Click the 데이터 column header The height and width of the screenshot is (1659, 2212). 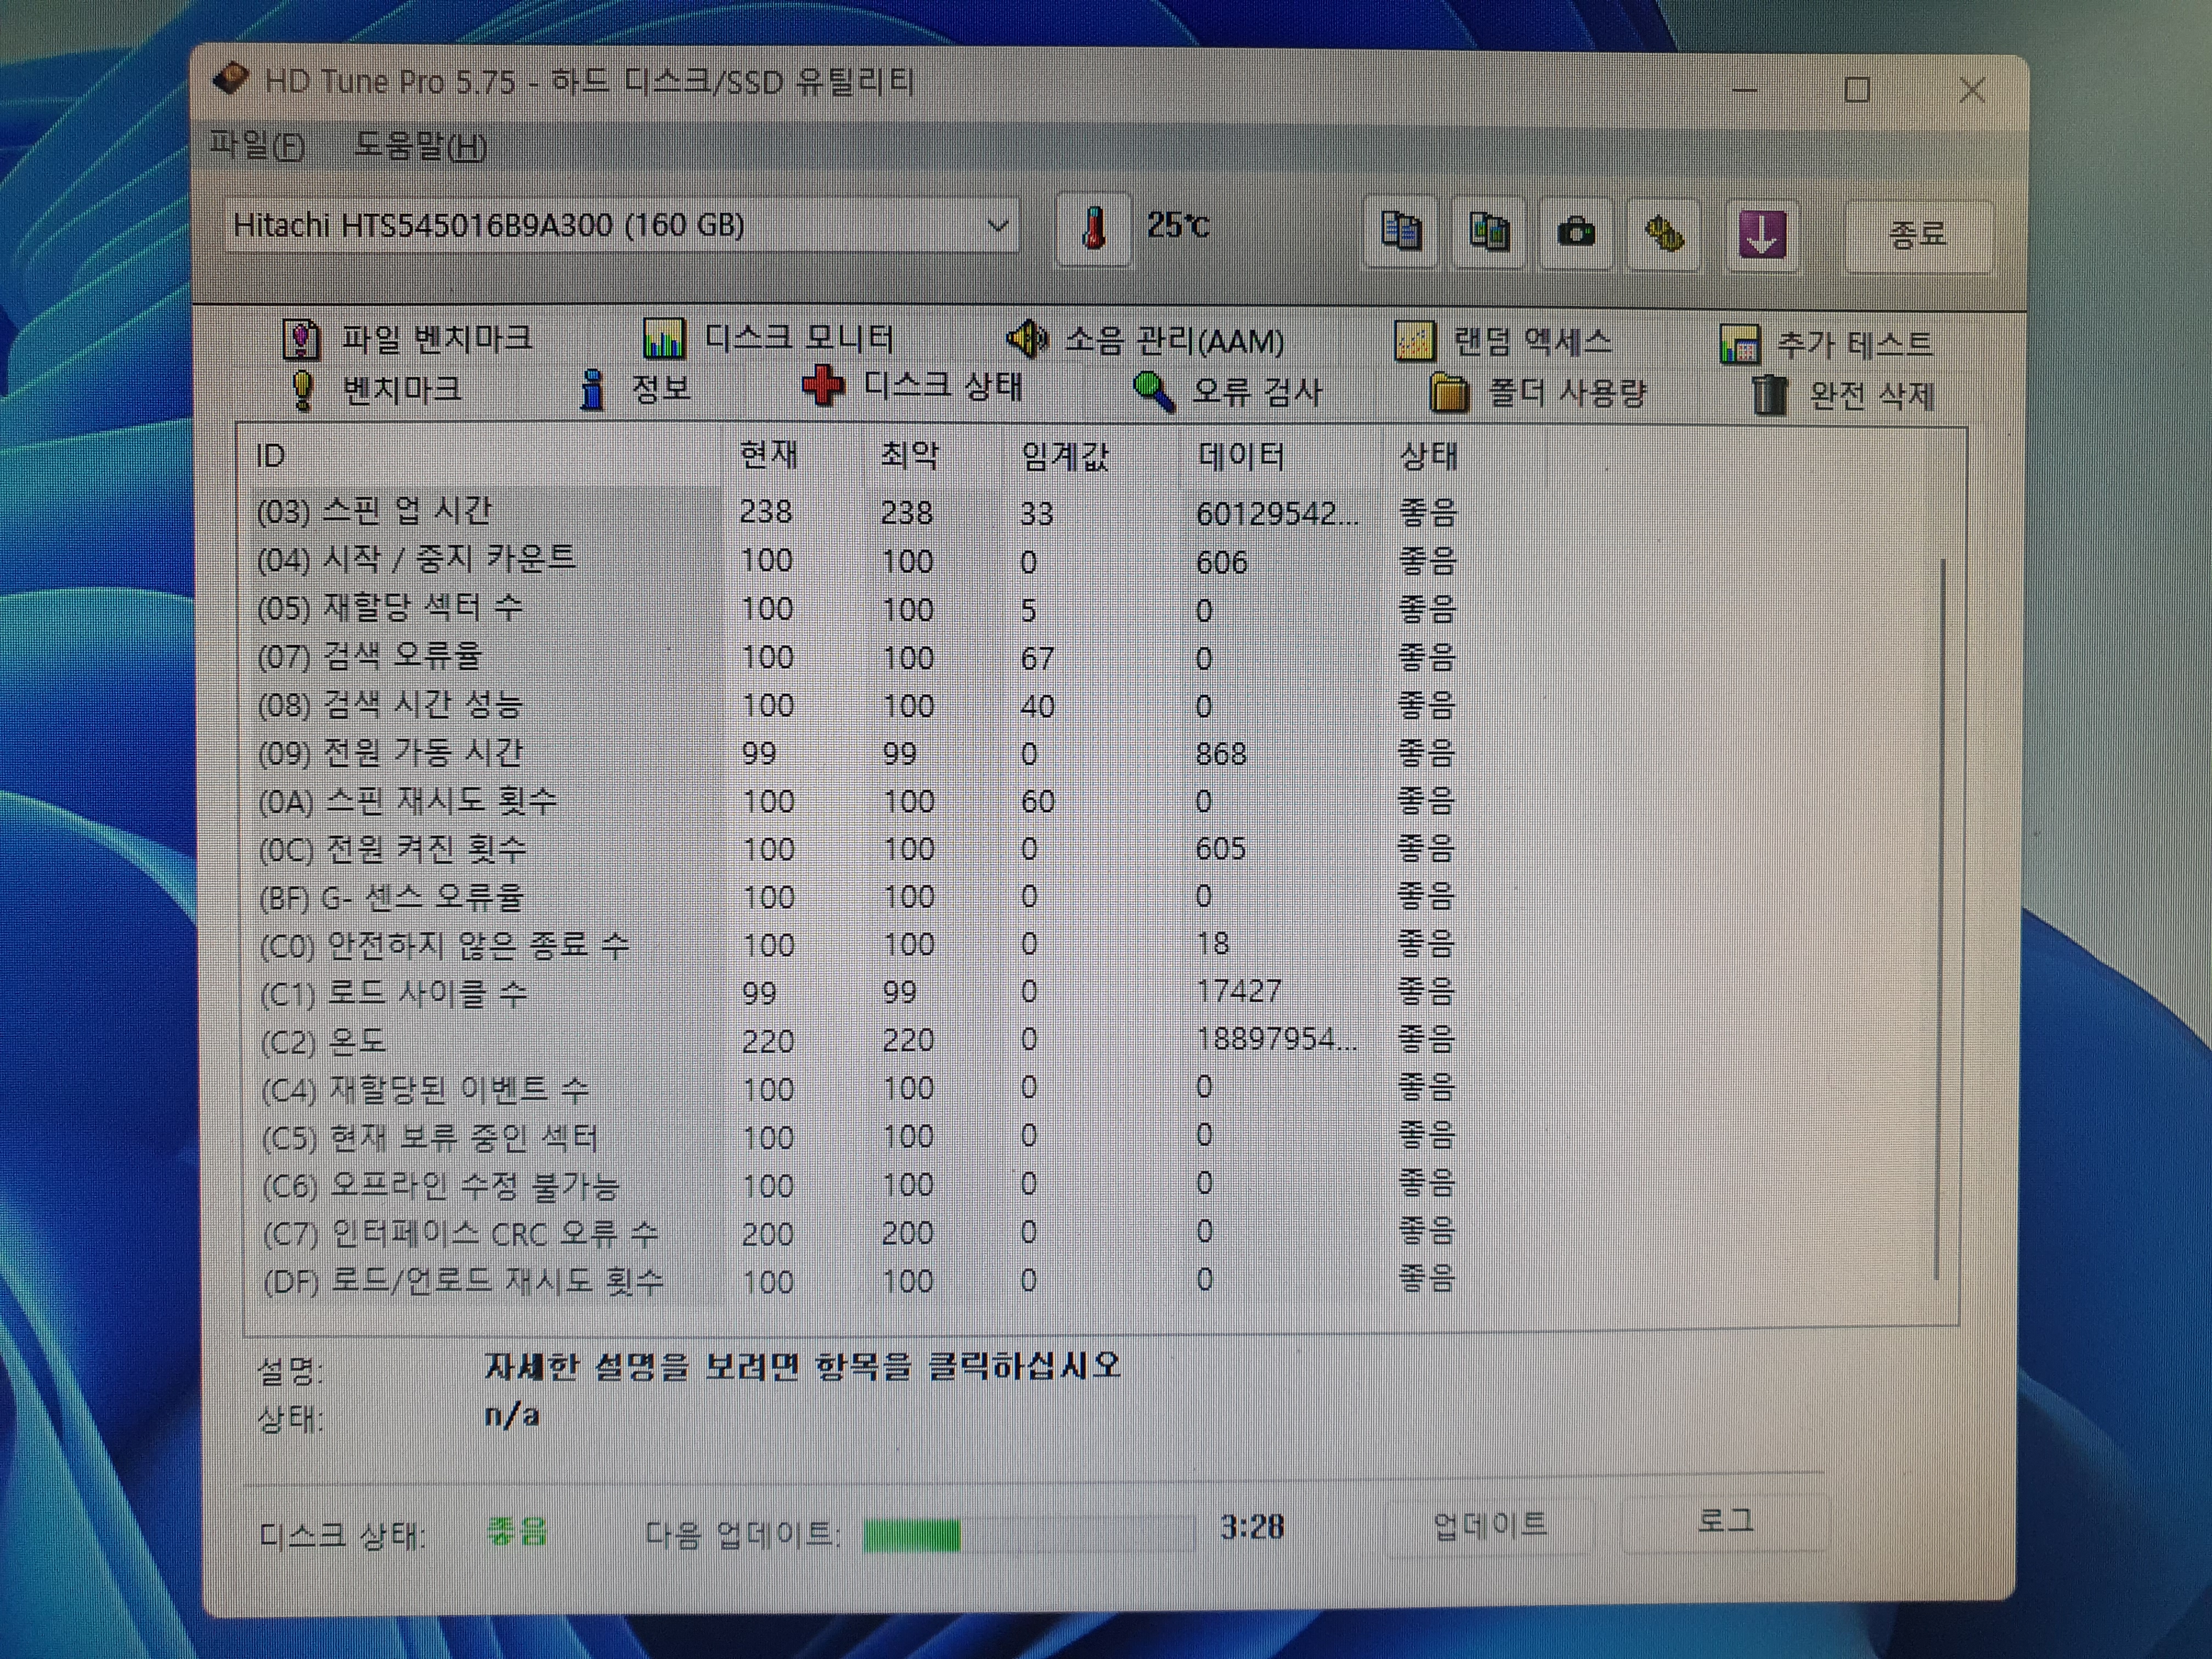(1241, 457)
